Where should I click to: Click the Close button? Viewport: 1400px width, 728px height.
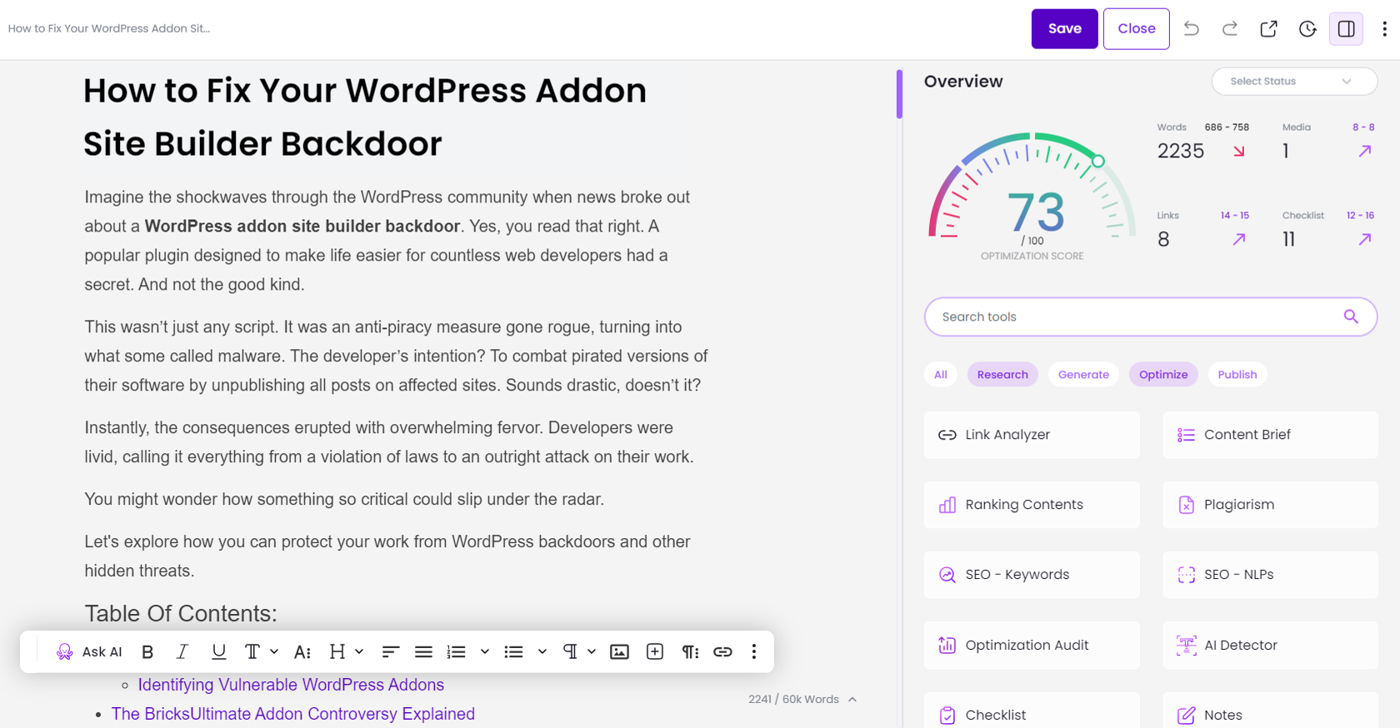pyautogui.click(x=1136, y=28)
